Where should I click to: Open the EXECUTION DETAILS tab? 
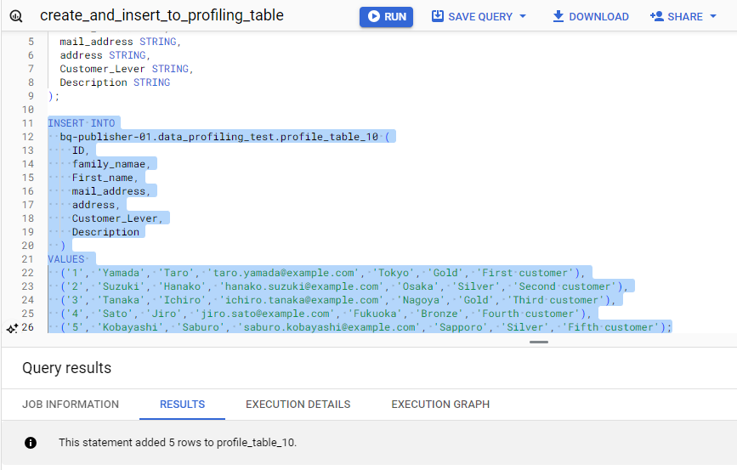pos(298,405)
